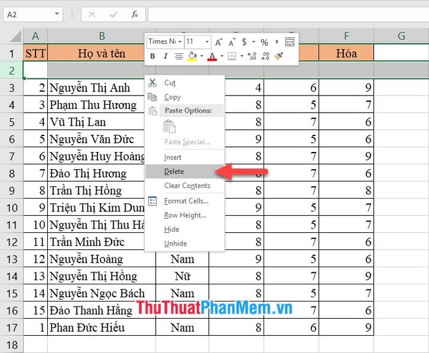429x353 pixels.
Task: Expand the Name Box dropdown arrow
Action: click(x=57, y=13)
